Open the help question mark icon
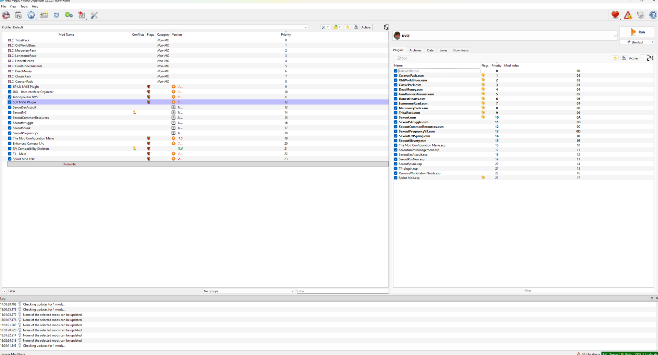Screen dimensions: 658x355 (653, 15)
